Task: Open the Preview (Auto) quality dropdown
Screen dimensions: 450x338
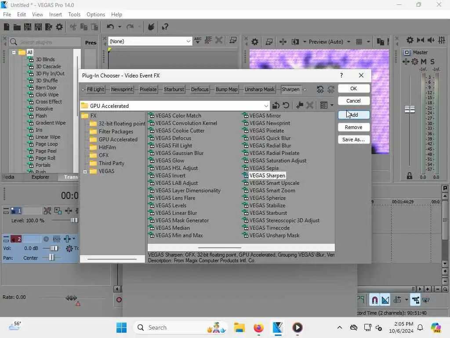Action: (x=348, y=42)
